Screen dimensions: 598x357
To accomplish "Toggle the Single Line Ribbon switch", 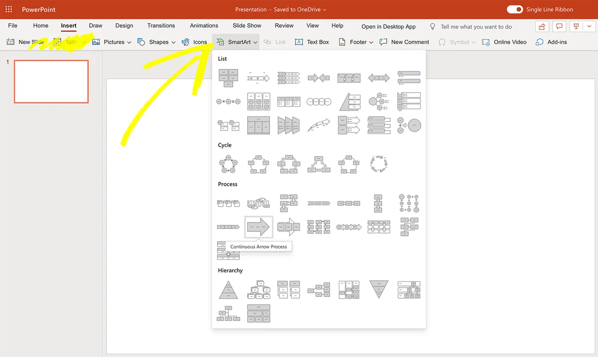I will (515, 9).
